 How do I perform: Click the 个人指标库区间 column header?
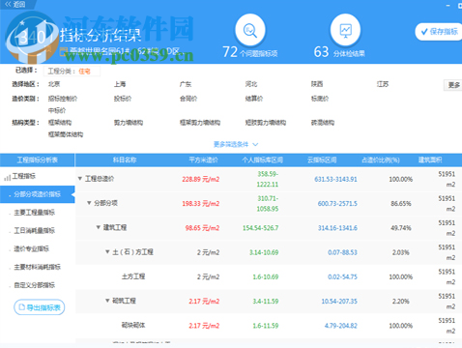pos(263,159)
